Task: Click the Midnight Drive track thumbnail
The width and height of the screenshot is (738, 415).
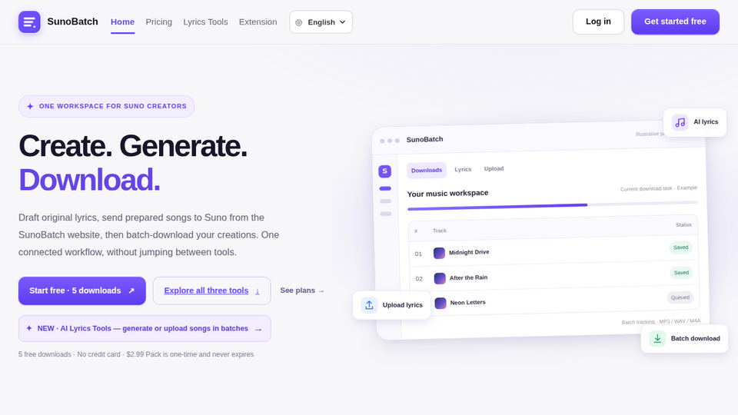Action: pos(439,253)
